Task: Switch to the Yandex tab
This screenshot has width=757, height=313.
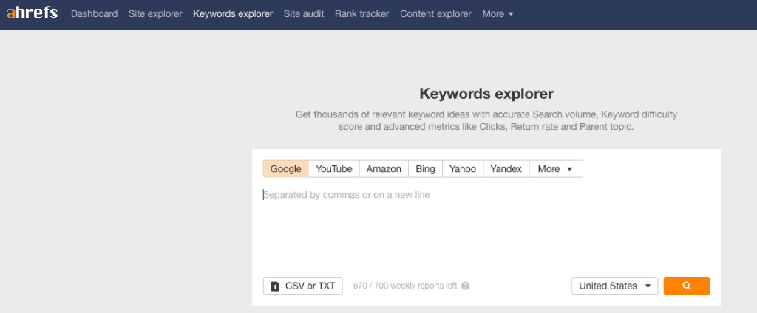Action: click(x=506, y=169)
